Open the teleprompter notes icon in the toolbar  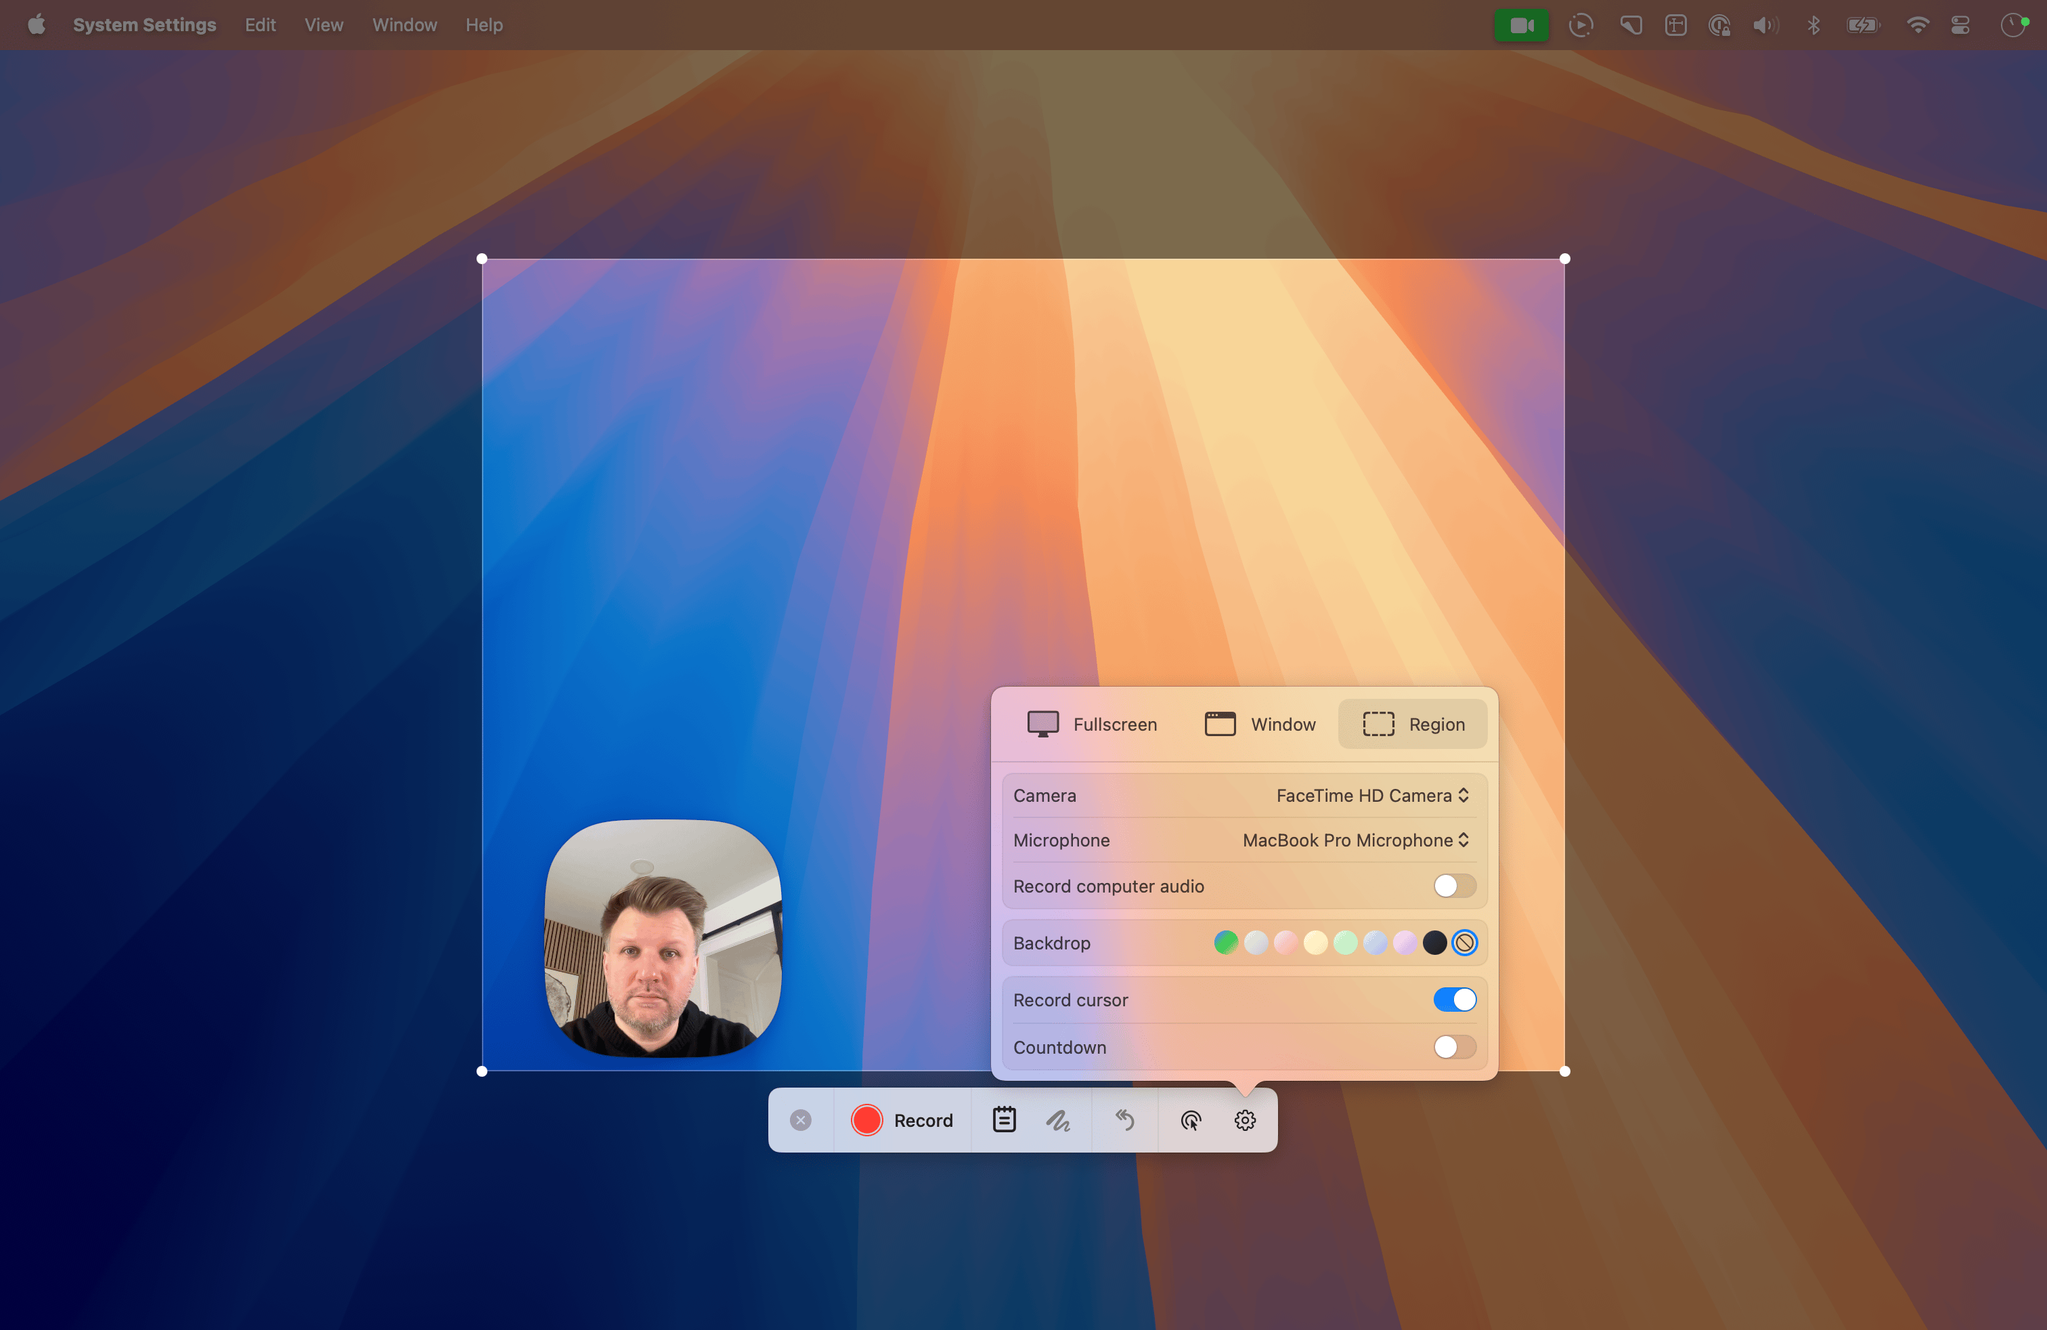pyautogui.click(x=1003, y=1119)
